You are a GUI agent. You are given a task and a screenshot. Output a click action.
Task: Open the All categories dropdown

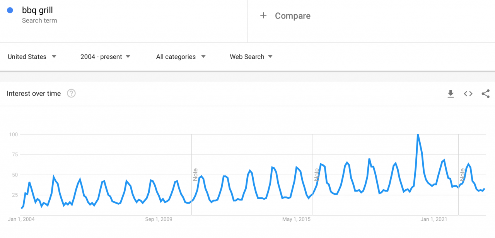(180, 57)
